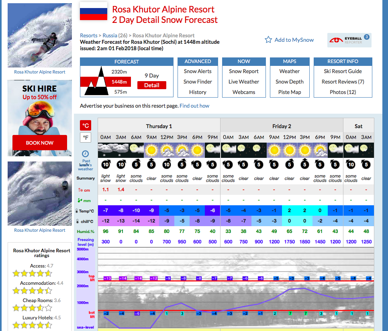
Task: Click the Find out how advertising link
Action: pos(194,106)
